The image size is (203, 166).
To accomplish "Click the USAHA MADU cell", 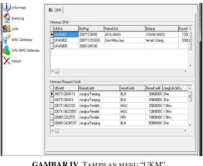I will tap(162, 34).
